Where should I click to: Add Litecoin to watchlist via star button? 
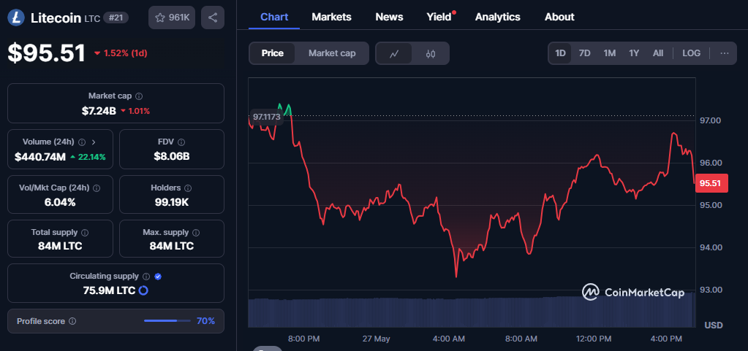click(172, 18)
